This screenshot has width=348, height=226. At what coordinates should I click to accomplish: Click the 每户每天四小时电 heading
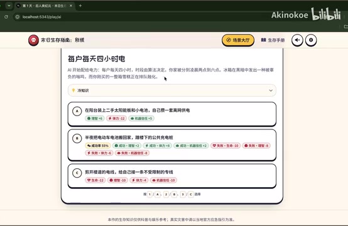pyautogui.click(x=96, y=59)
